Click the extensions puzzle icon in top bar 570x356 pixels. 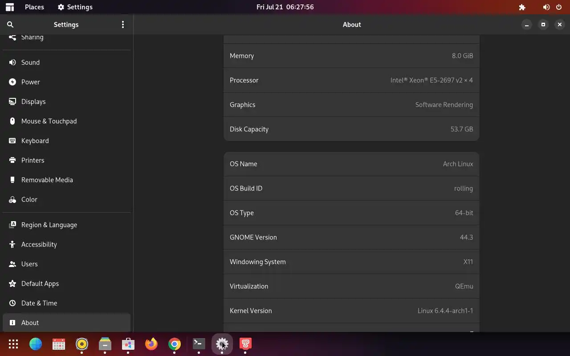pos(522,7)
